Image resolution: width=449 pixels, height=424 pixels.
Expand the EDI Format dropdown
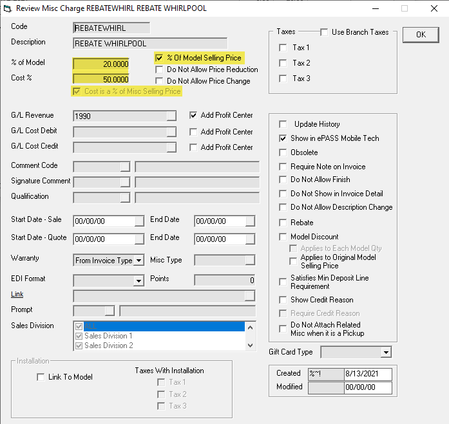[x=139, y=281]
